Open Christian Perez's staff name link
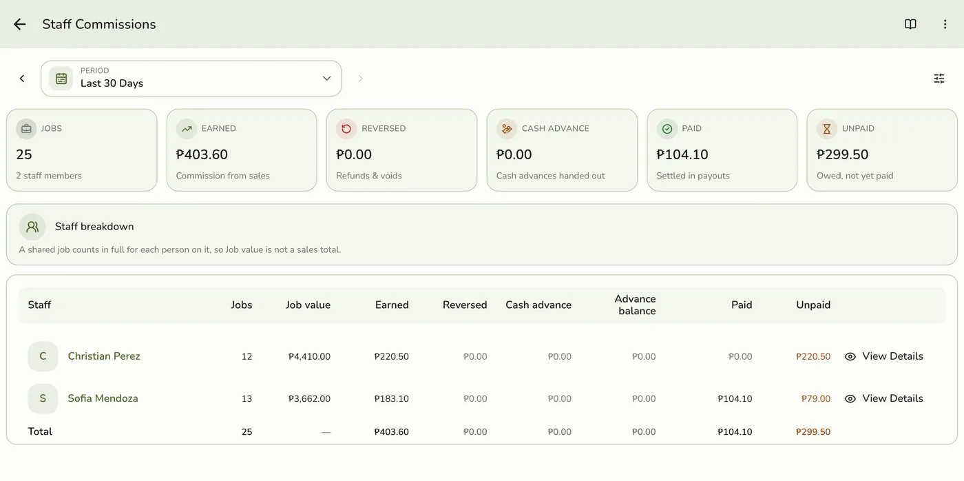964x481 pixels. click(x=104, y=356)
